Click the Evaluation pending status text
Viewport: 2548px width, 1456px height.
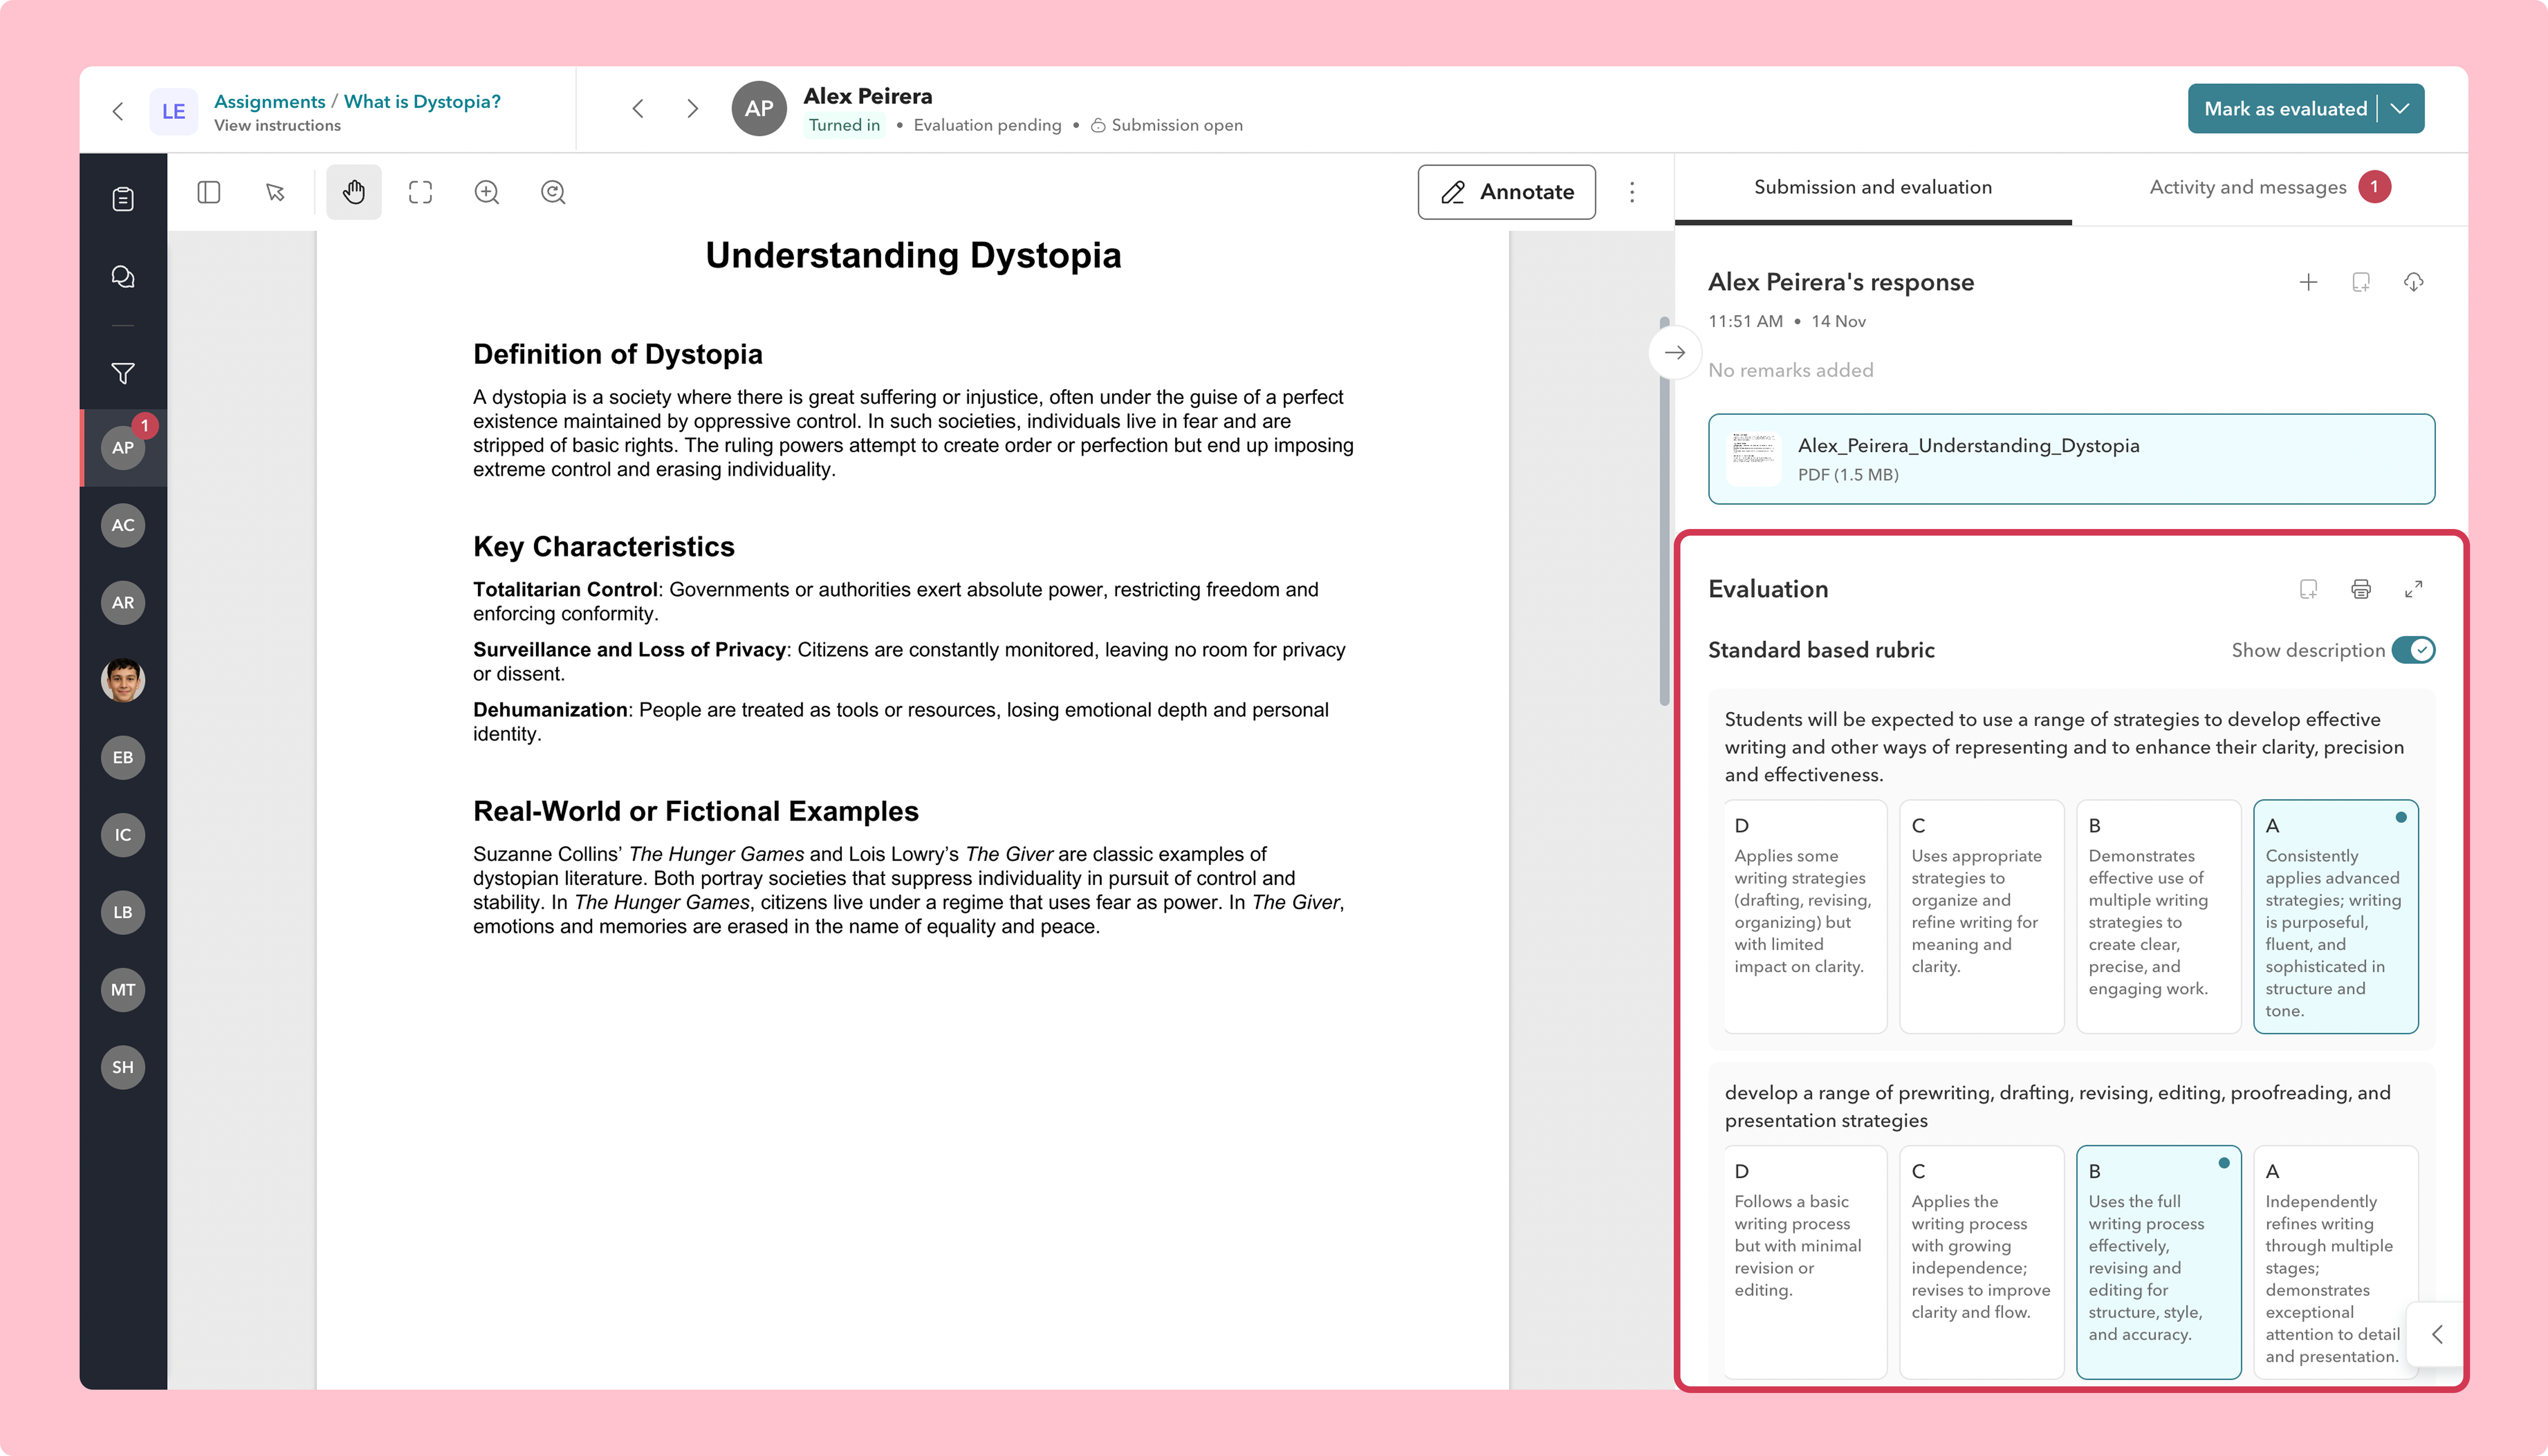coord(987,126)
